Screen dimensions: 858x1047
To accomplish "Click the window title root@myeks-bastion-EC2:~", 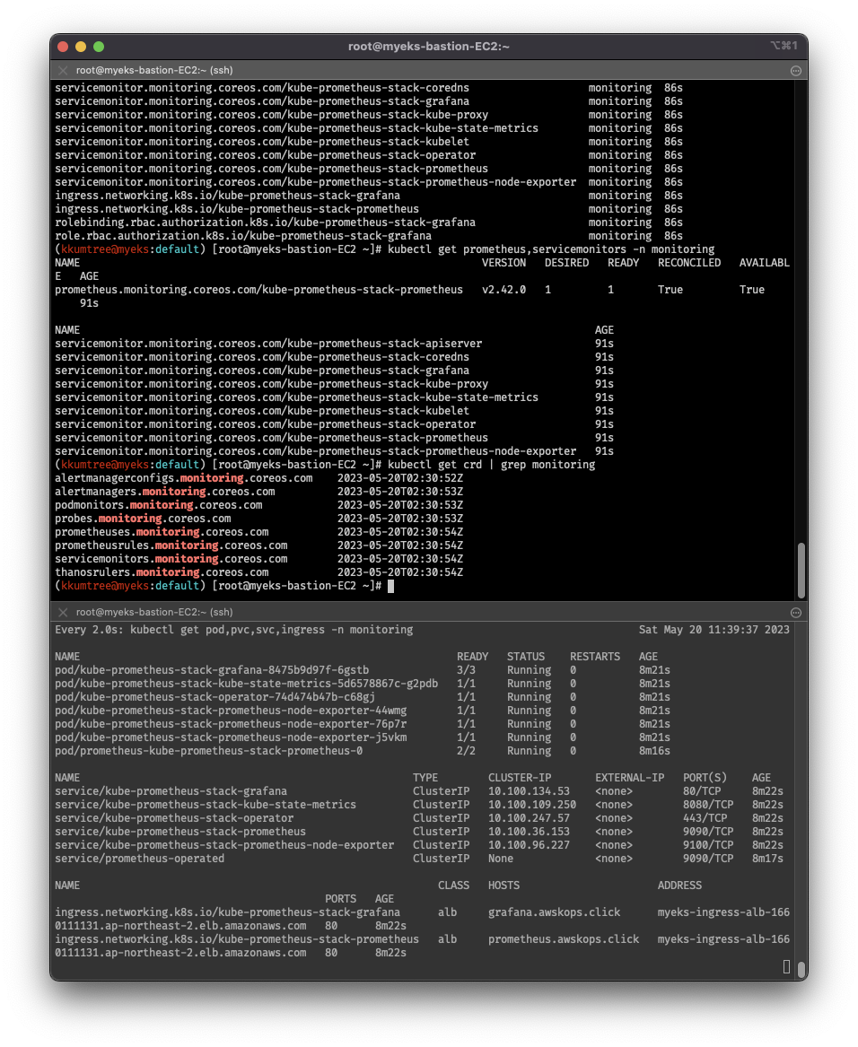I will click(429, 46).
